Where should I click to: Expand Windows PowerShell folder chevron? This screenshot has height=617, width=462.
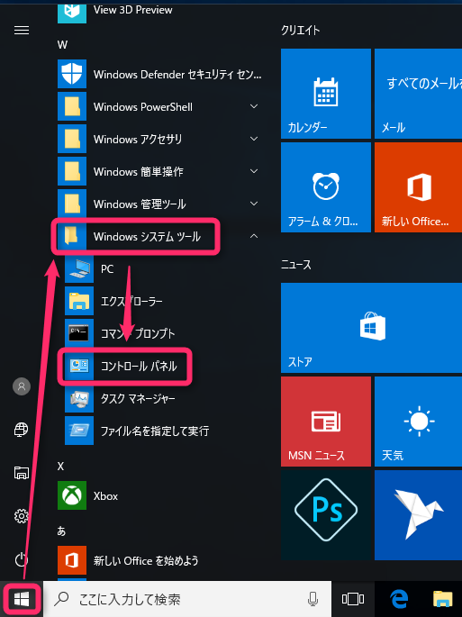[x=254, y=106]
